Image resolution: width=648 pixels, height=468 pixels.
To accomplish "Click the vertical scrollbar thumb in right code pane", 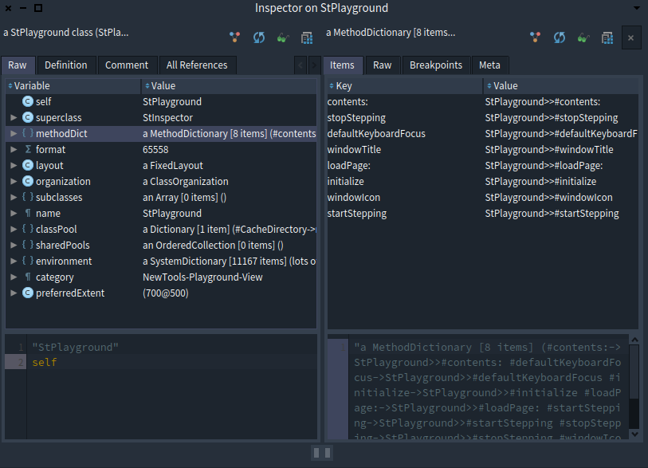I will [634, 372].
